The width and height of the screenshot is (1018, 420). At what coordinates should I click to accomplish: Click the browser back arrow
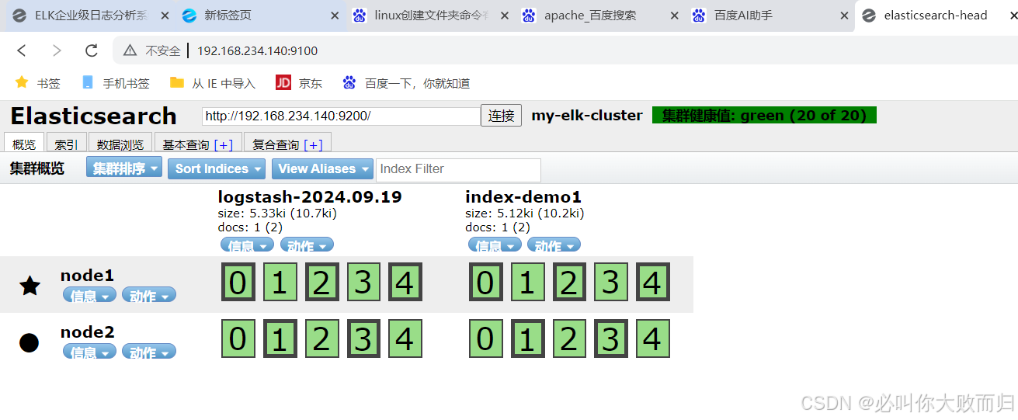pyautogui.click(x=22, y=50)
